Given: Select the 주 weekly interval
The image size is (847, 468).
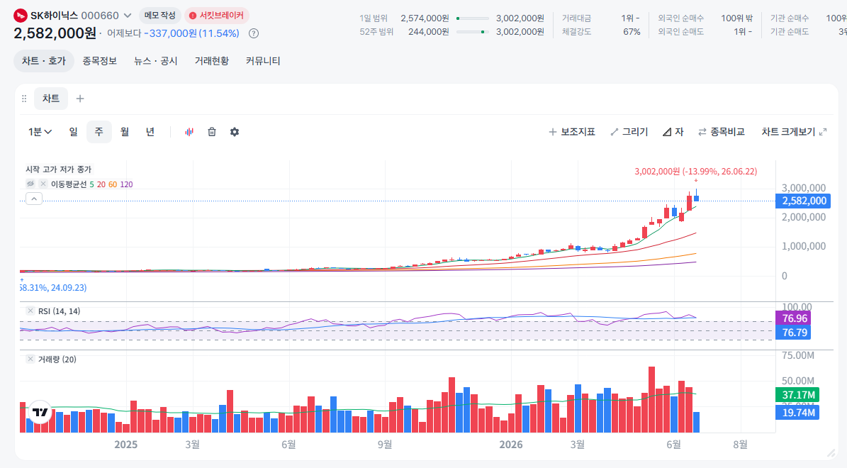Looking at the screenshot, I should point(99,132).
